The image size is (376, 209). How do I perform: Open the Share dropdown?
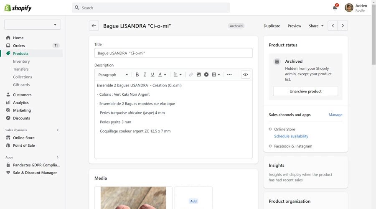(316, 26)
